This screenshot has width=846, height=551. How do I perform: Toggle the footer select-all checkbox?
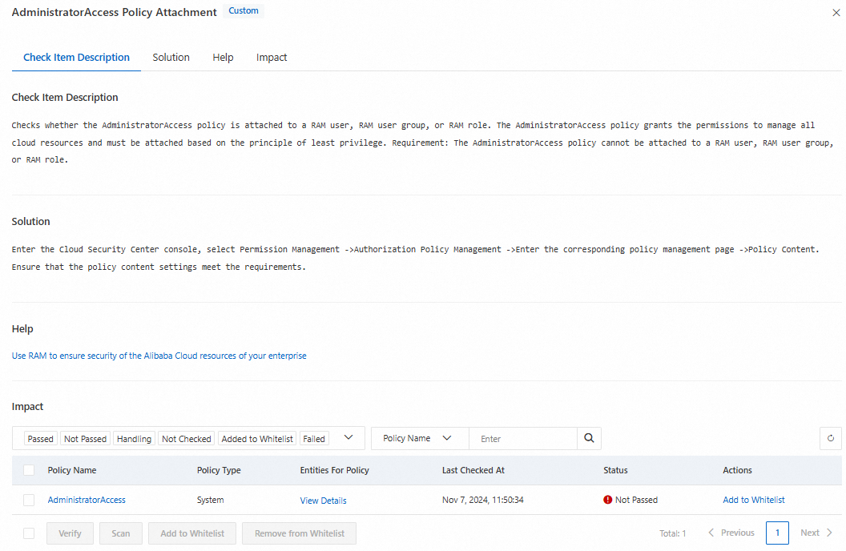[x=29, y=533]
